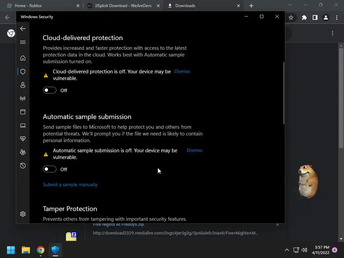
Task: Open Family options in the sidebar
Action: [x=23, y=152]
